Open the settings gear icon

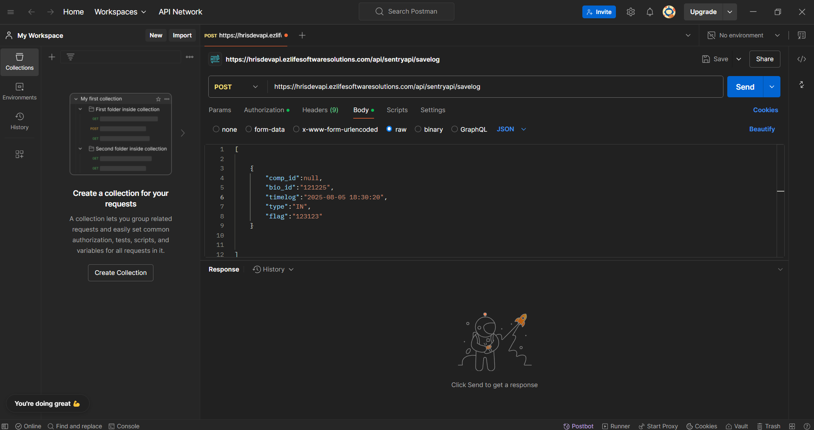click(x=631, y=12)
